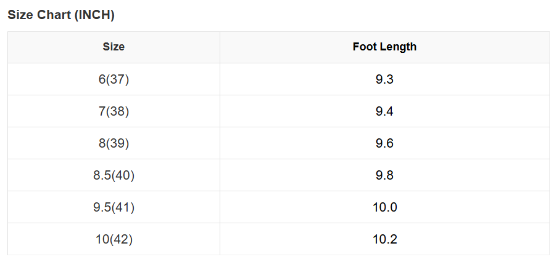Select the "Foot Length" column header
The width and height of the screenshot is (559, 270).
click(384, 47)
